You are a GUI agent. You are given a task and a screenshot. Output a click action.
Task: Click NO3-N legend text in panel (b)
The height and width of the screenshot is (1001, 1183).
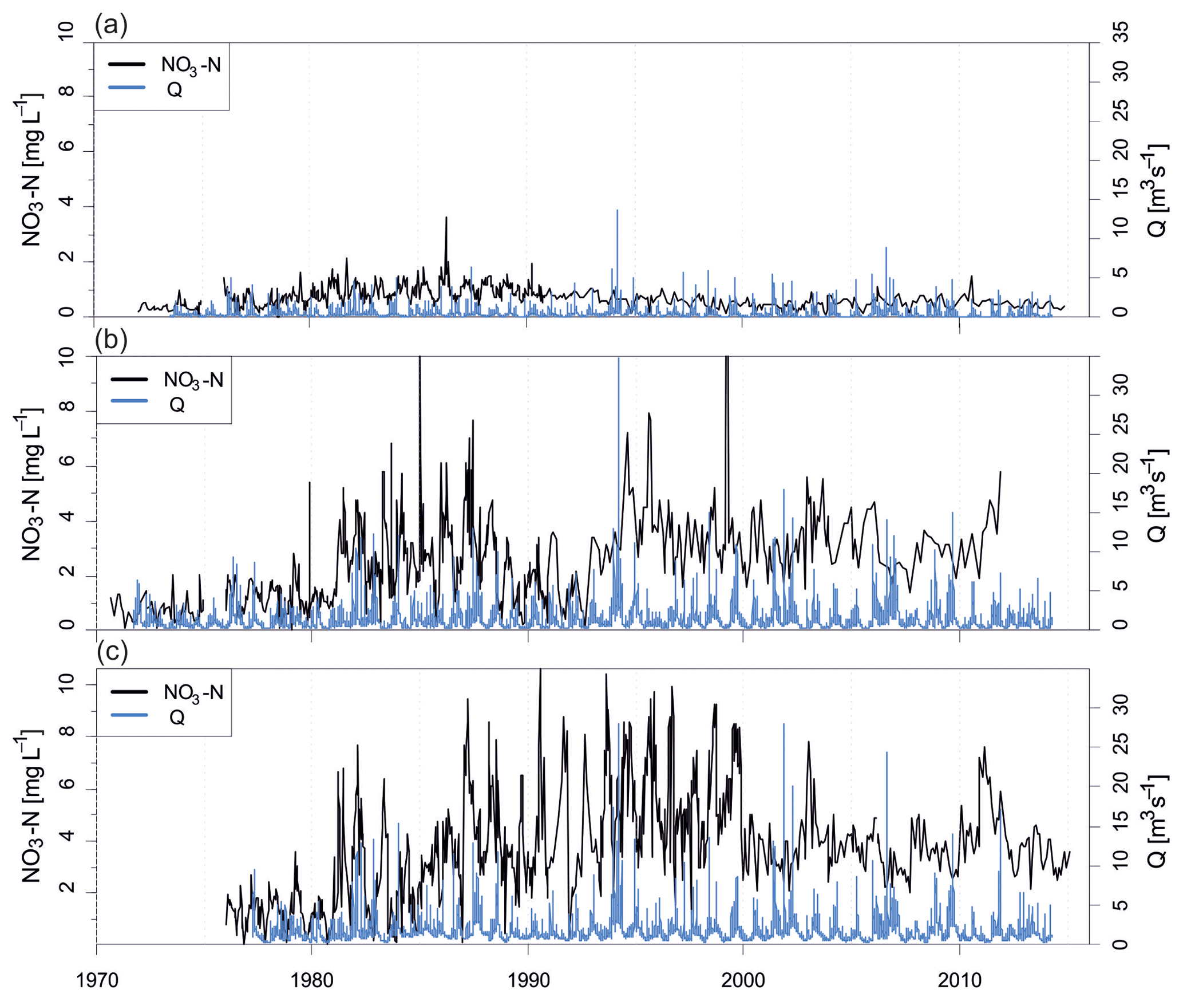[193, 380]
